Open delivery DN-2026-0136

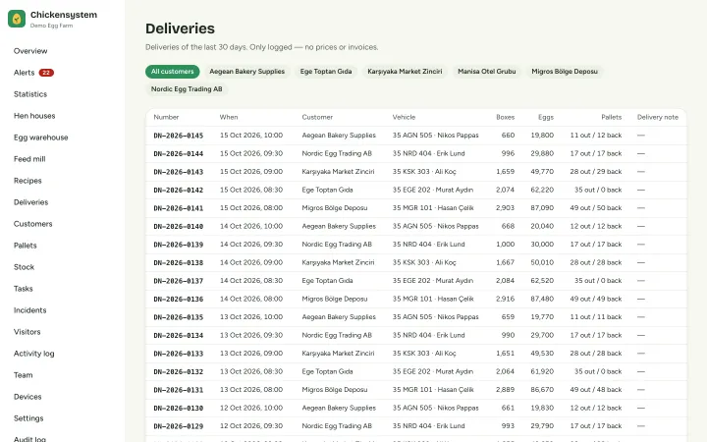click(179, 299)
